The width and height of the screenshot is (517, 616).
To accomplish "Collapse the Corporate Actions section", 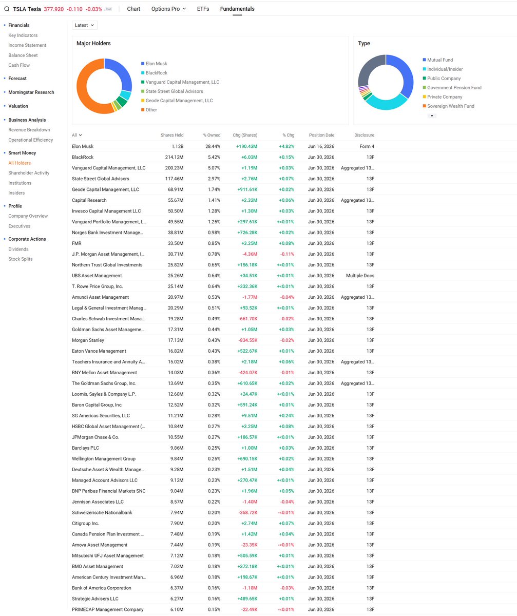I will click(27, 239).
